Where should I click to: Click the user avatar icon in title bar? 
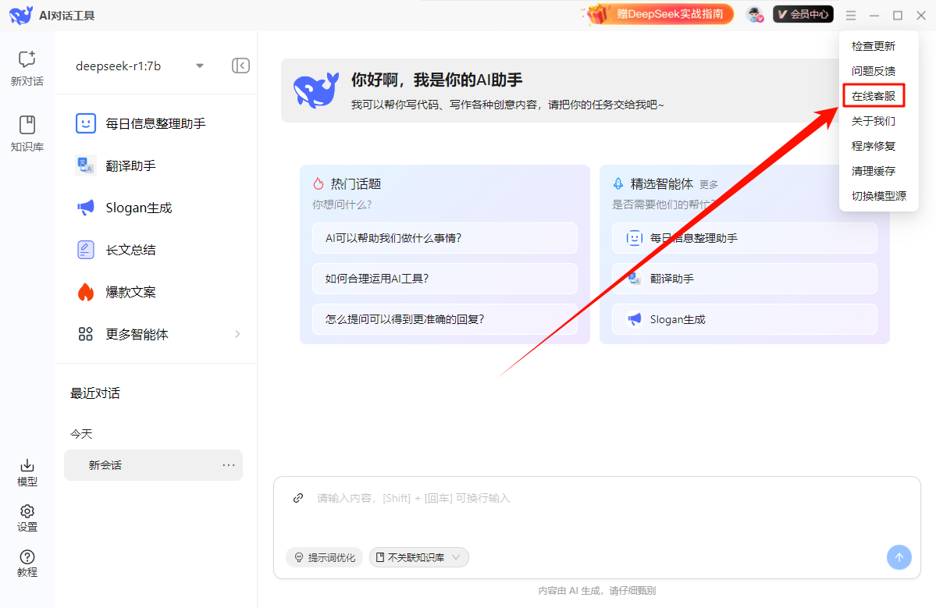754,15
